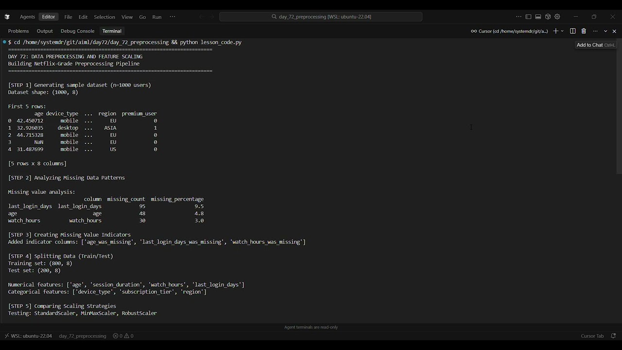The width and height of the screenshot is (622, 350).
Task: Select the Terminal panel tab
Action: click(x=112, y=31)
